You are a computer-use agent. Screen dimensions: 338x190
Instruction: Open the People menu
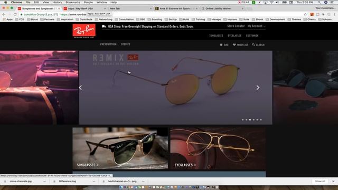click(88, 2)
